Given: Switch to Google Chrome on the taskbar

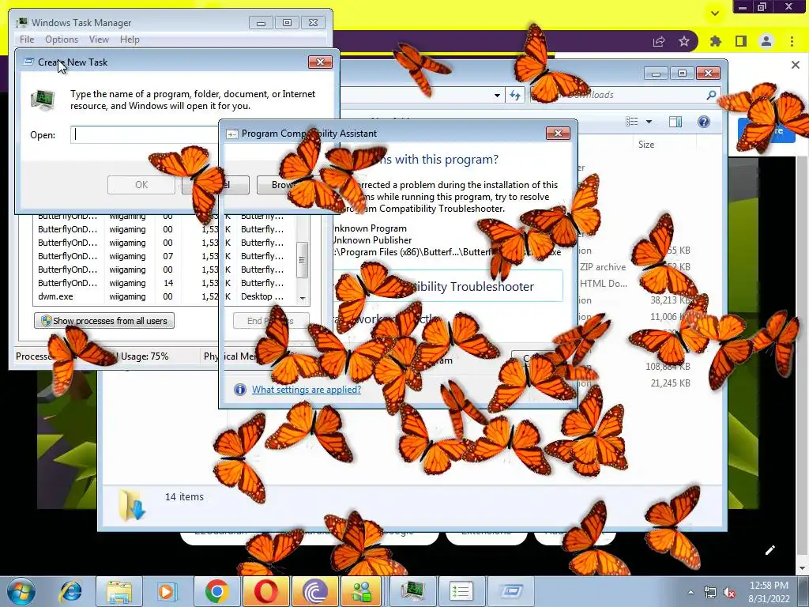Looking at the screenshot, I should pos(216,591).
